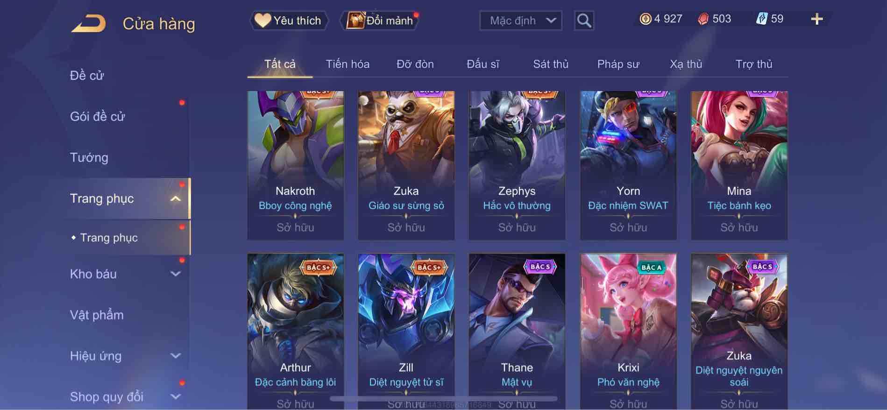Tap the back arrow icon beside Cửa hàng

click(88, 23)
